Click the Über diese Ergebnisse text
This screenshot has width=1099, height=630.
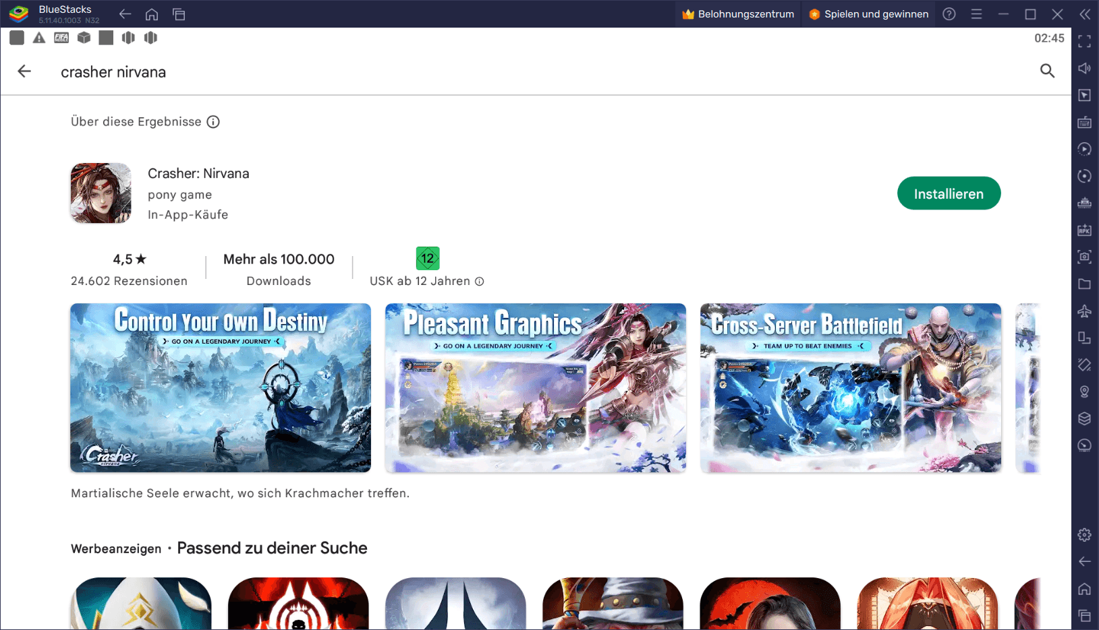tap(136, 122)
